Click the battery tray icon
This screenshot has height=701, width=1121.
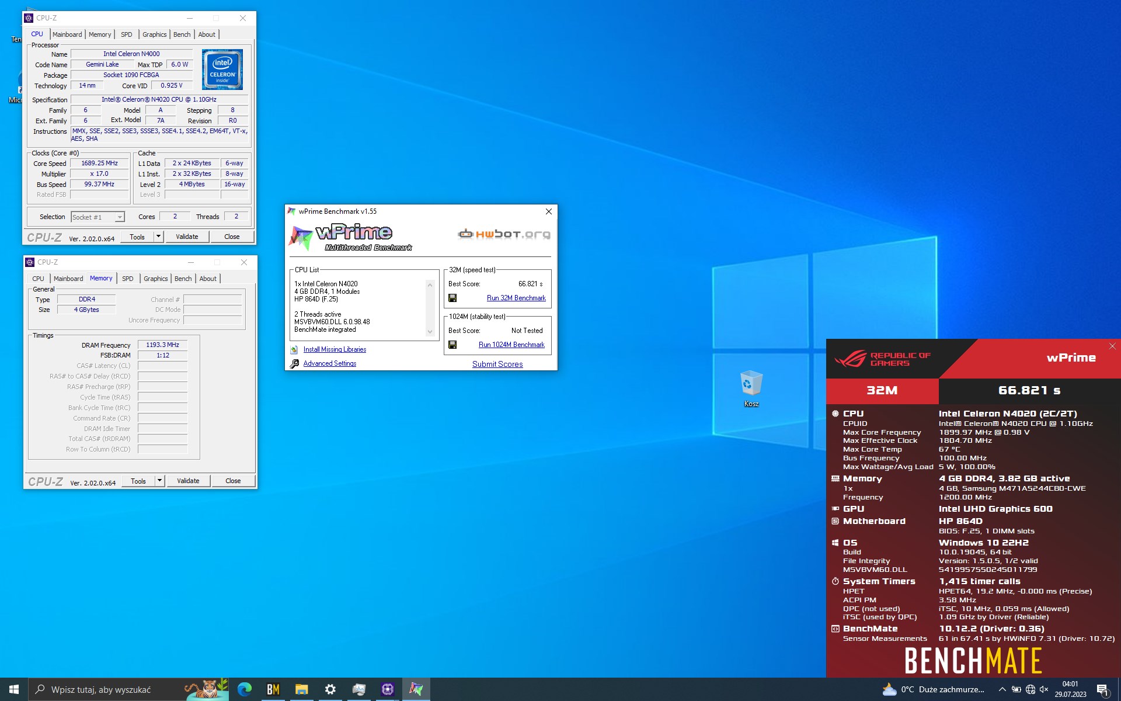point(1016,689)
